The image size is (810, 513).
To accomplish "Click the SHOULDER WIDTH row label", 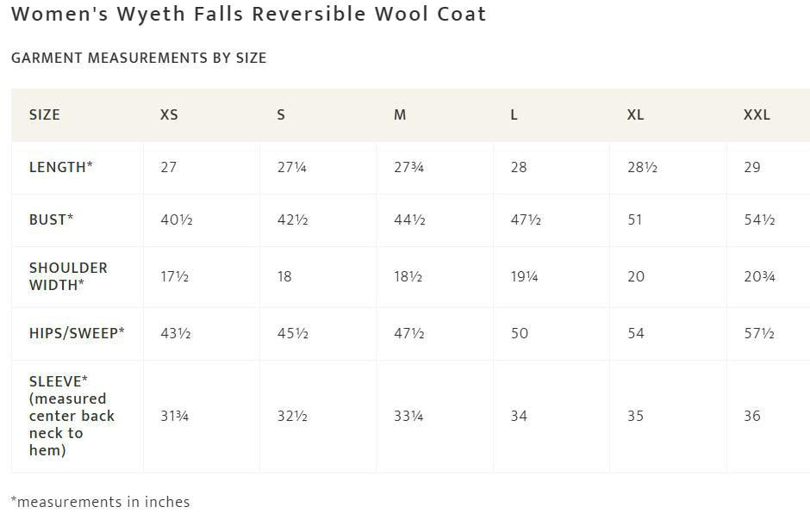I will click(x=68, y=276).
